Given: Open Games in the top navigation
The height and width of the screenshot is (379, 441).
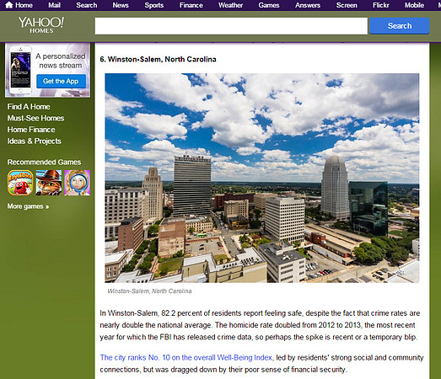Looking at the screenshot, I should pyautogui.click(x=269, y=5).
